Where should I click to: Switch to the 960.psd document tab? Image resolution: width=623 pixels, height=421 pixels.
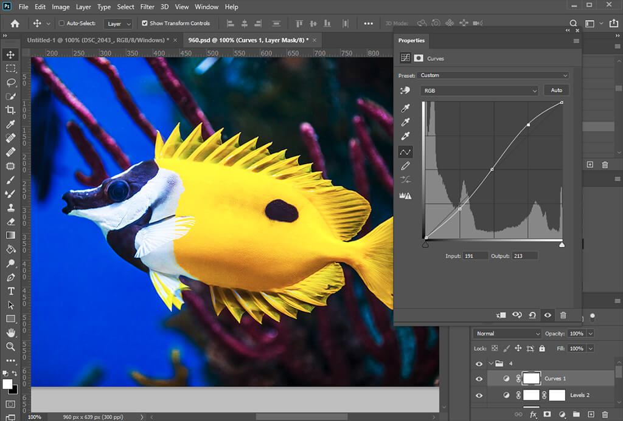pos(248,40)
